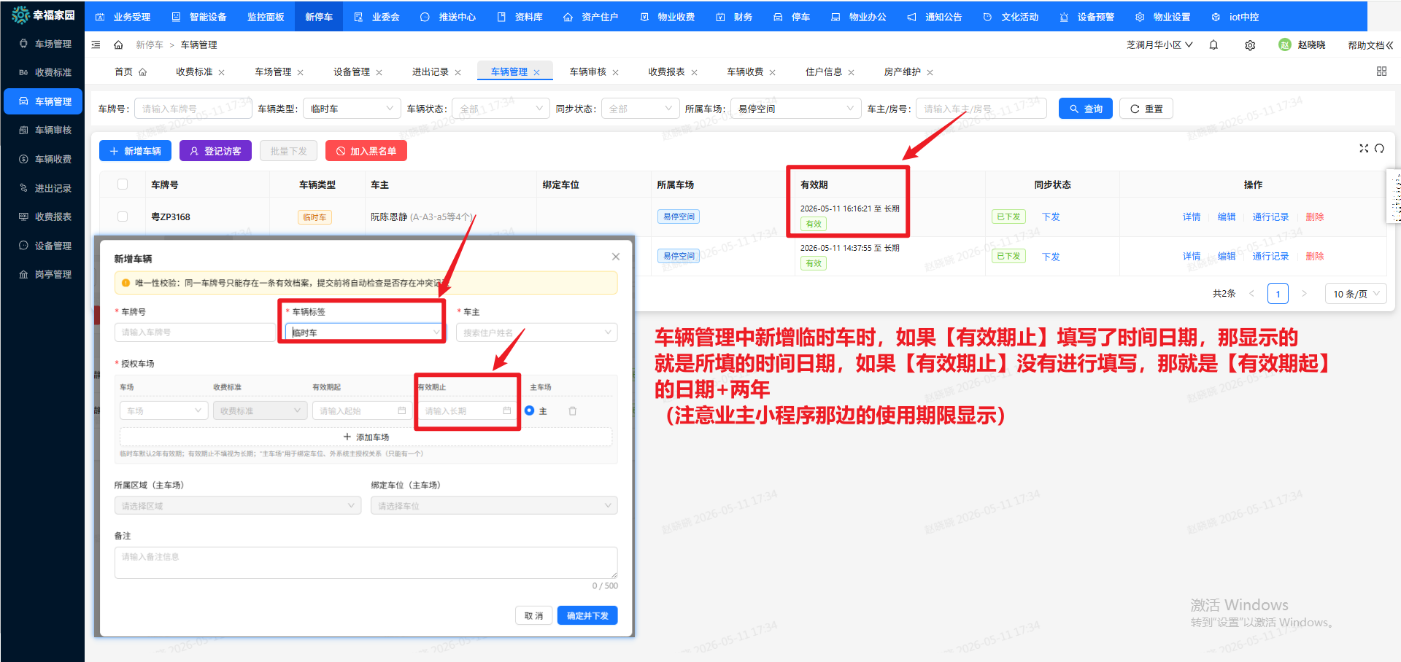Image resolution: width=1401 pixels, height=662 pixels.
Task: Close the 车辆审核 tab
Action: click(x=616, y=72)
